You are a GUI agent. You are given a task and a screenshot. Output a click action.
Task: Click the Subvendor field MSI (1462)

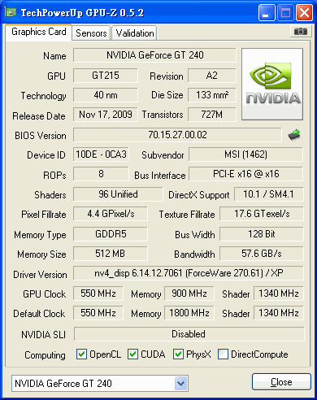click(x=245, y=154)
